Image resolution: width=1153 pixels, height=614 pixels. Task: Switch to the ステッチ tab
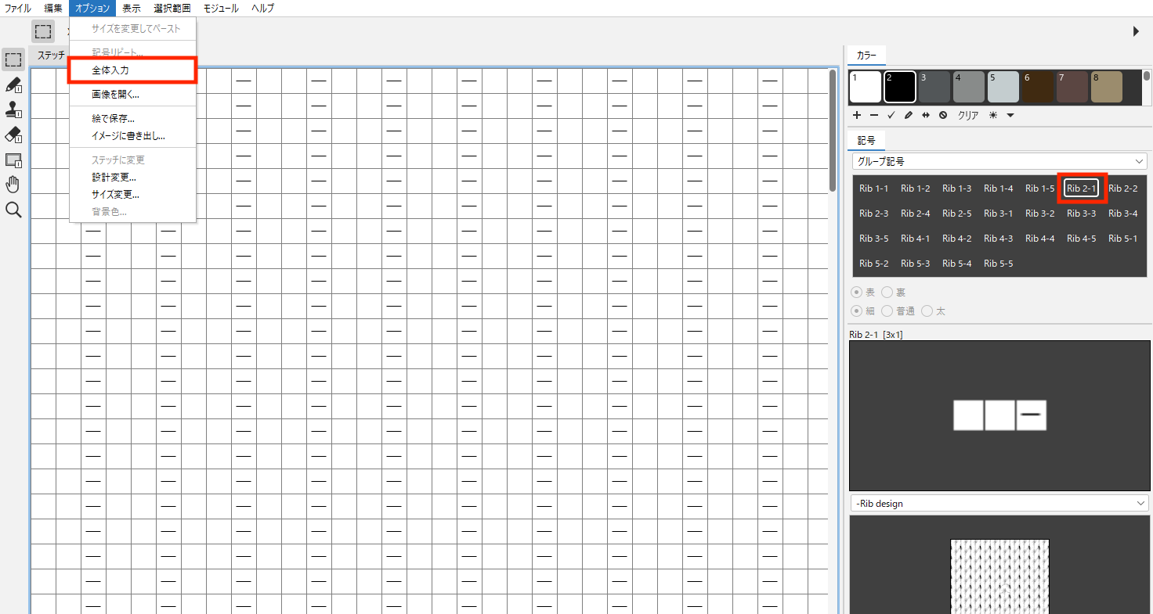tap(51, 56)
